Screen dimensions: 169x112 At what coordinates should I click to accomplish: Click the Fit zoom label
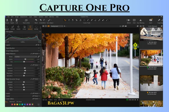(x=120, y=26)
